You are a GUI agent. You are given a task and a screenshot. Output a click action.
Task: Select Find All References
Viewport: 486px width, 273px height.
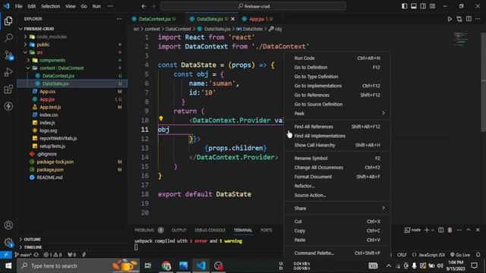[x=337, y=127]
